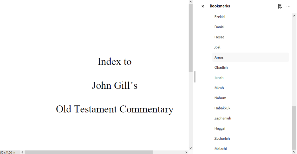Image resolution: width=297 pixels, height=154 pixels.
Task: Open Bookmarks panel options menu
Action: point(288,6)
